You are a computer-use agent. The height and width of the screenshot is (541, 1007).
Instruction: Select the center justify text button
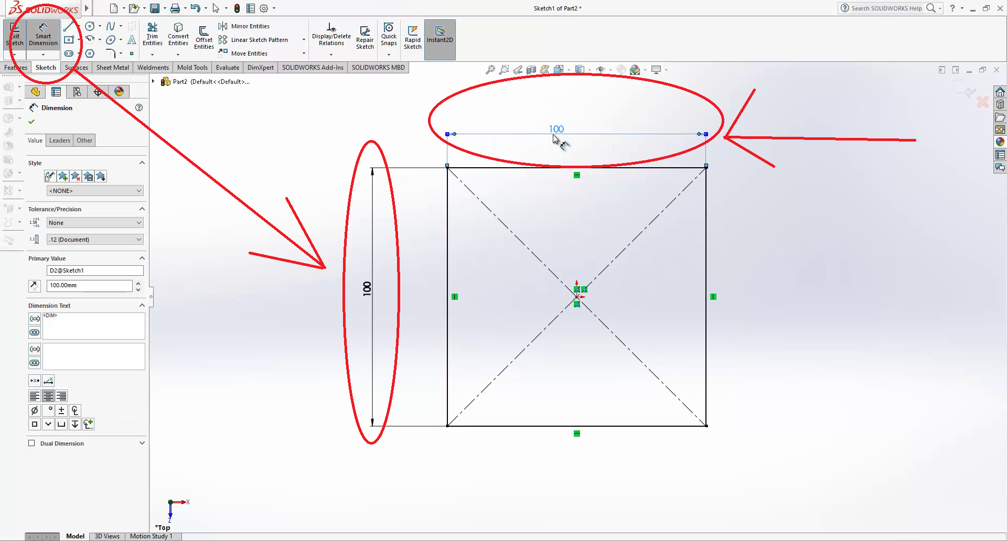(48, 396)
